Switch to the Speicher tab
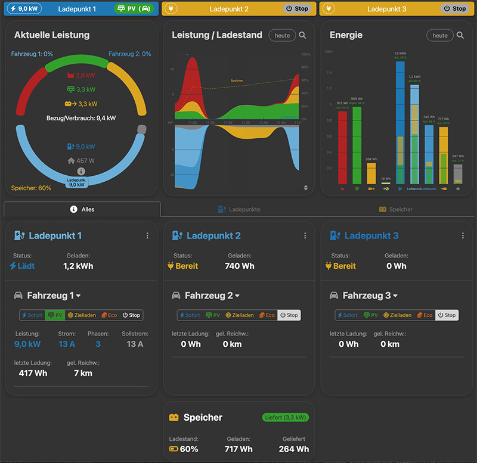477x463 pixels. point(396,209)
